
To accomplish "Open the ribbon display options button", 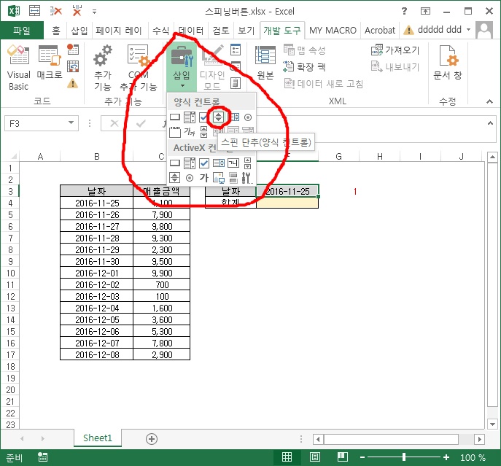I will (425, 11).
